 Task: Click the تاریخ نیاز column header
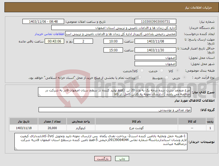pos(24,121)
